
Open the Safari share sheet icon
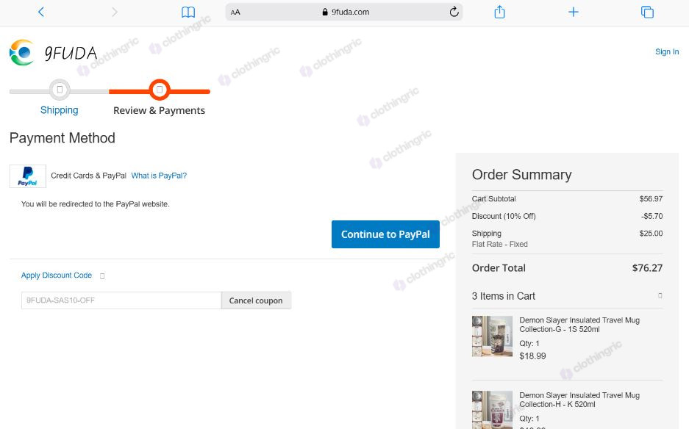pyautogui.click(x=499, y=12)
